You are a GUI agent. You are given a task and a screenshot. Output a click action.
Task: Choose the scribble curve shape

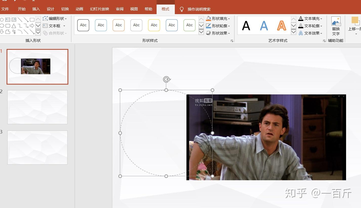(14, 32)
